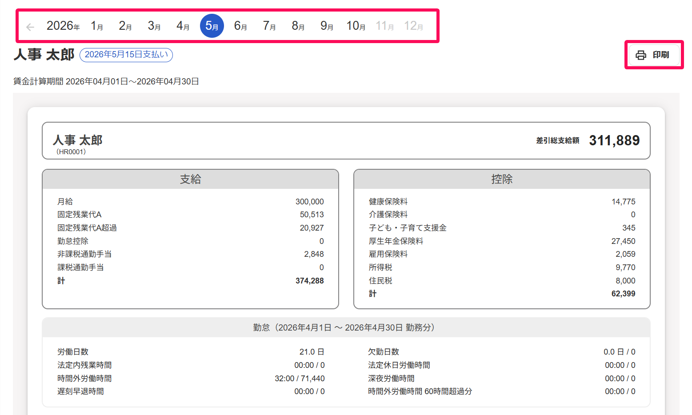The height and width of the screenshot is (415, 692).
Task: Click the 厚生年金保険料 value 27,450
Action: point(624,241)
